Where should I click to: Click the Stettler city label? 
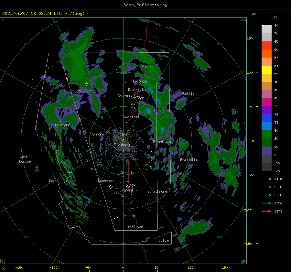[x=189, y=93]
